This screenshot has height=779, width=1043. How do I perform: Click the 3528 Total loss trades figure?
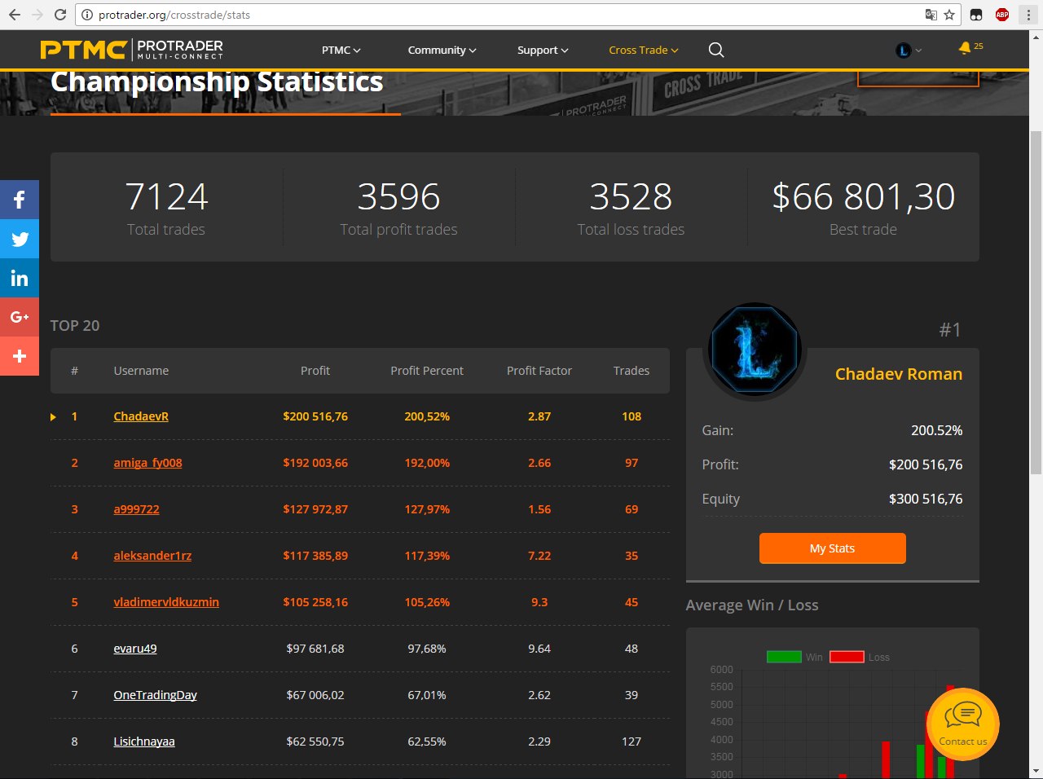(x=631, y=196)
